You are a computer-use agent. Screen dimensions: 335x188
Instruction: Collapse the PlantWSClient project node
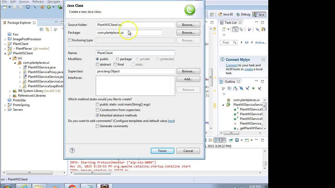click(x=5, y=53)
